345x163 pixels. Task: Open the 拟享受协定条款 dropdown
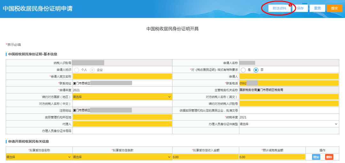coord(122,157)
